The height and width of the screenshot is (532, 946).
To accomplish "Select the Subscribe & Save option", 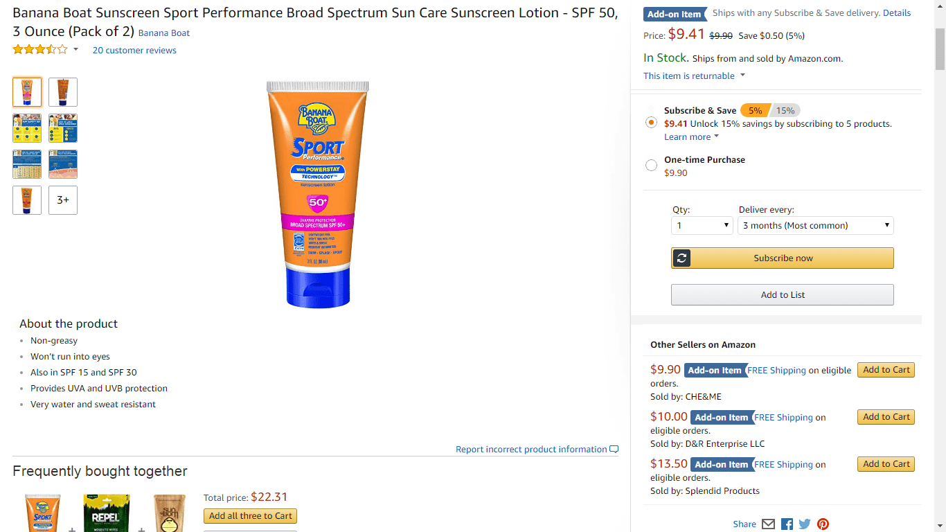I will (651, 122).
